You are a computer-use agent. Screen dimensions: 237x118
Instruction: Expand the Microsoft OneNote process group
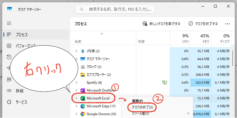click(77, 90)
